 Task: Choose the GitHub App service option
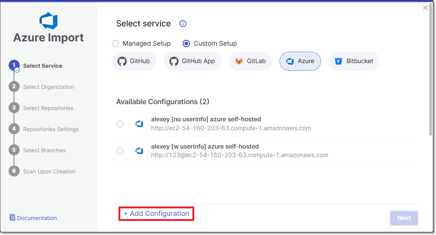pos(192,61)
